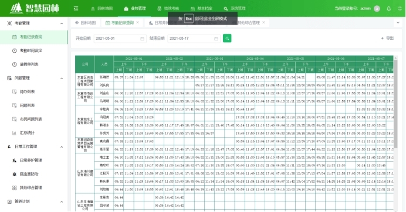
Task: Open 绩效考核 top menu
Action: (x=168, y=9)
